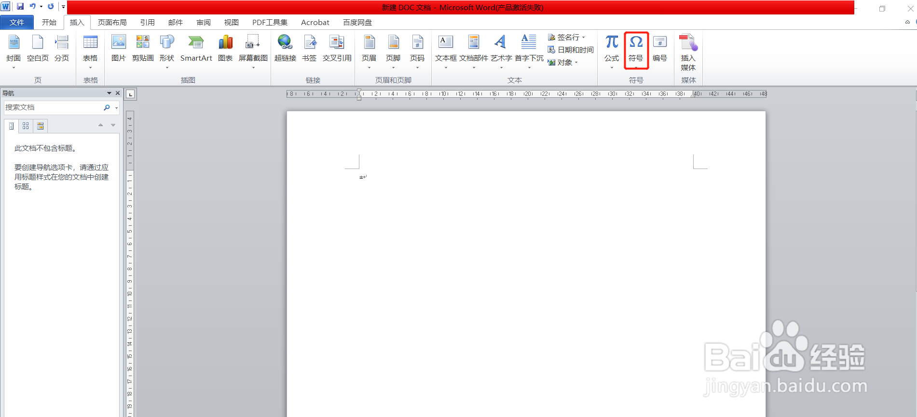
Task: Insert an object (对象)
Action: 560,62
